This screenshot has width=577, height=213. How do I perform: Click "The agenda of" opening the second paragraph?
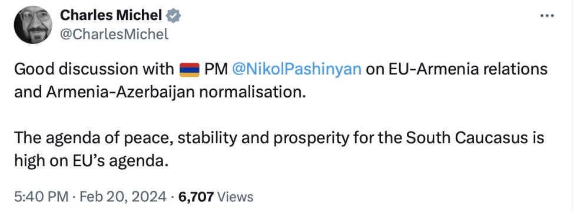[x=59, y=138]
